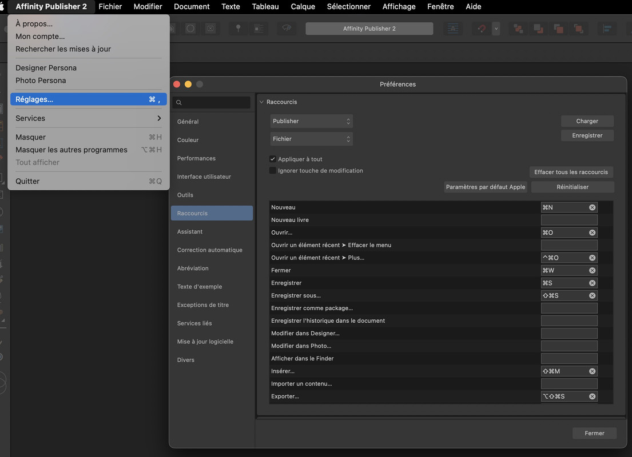Image resolution: width=632 pixels, height=457 pixels.
Task: Choose Réglages… in the app menu
Action: click(x=88, y=99)
